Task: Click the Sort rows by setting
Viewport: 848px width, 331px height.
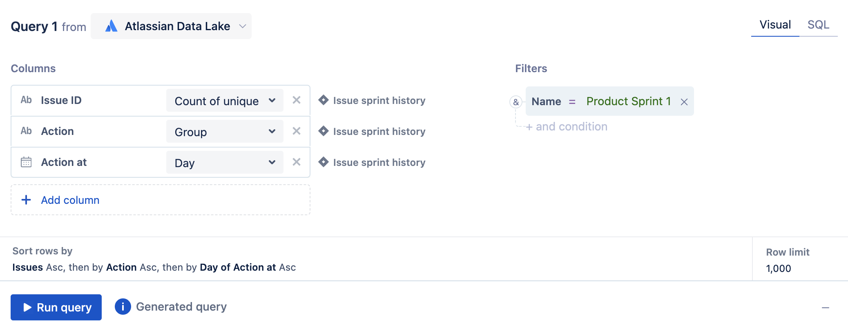Action: pyautogui.click(x=154, y=267)
